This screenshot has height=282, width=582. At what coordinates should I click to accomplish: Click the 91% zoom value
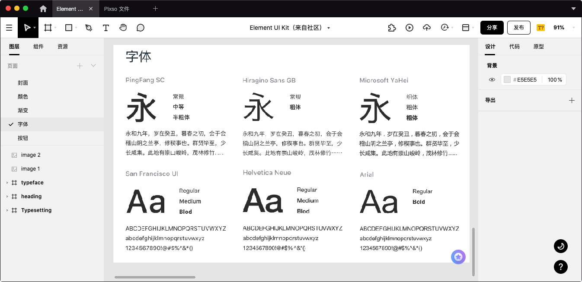(559, 28)
